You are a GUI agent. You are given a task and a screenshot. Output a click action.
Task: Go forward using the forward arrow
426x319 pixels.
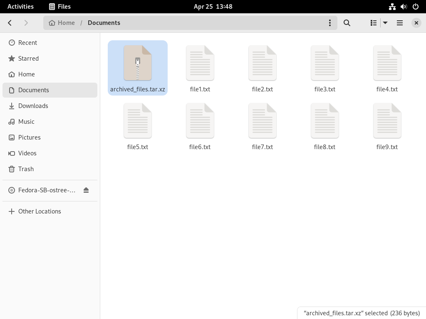(26, 23)
